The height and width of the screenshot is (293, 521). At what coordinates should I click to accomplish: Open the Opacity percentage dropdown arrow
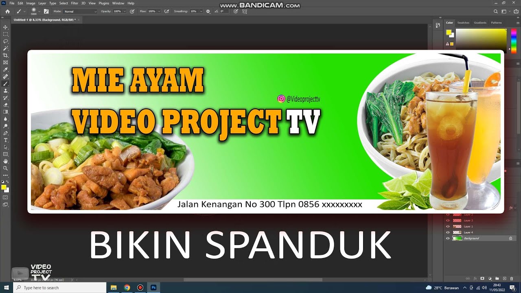124,11
